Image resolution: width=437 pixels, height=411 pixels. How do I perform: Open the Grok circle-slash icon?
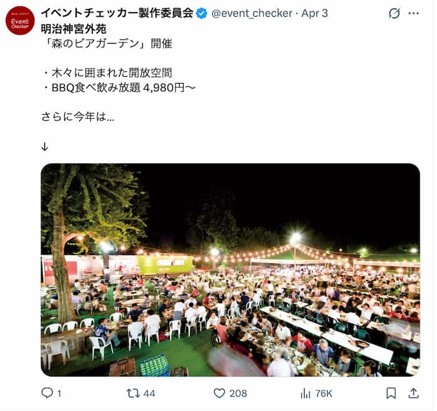[x=395, y=13]
